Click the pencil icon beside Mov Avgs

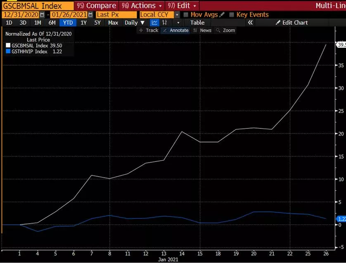coord(222,15)
